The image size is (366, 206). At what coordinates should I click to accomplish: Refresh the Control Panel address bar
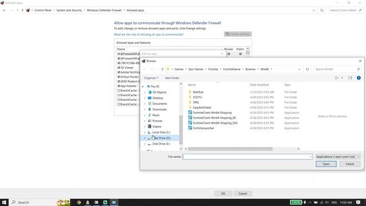coord(322,10)
